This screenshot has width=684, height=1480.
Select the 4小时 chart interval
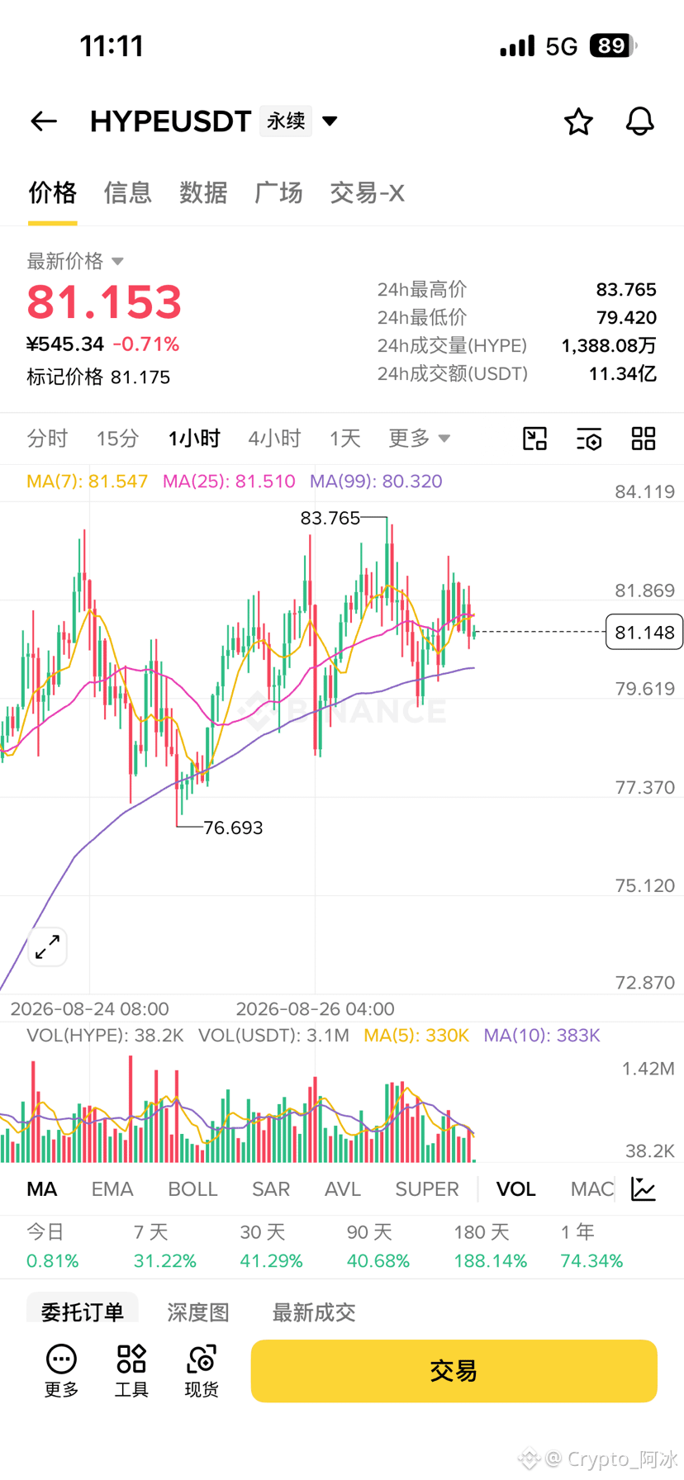pyautogui.click(x=274, y=438)
